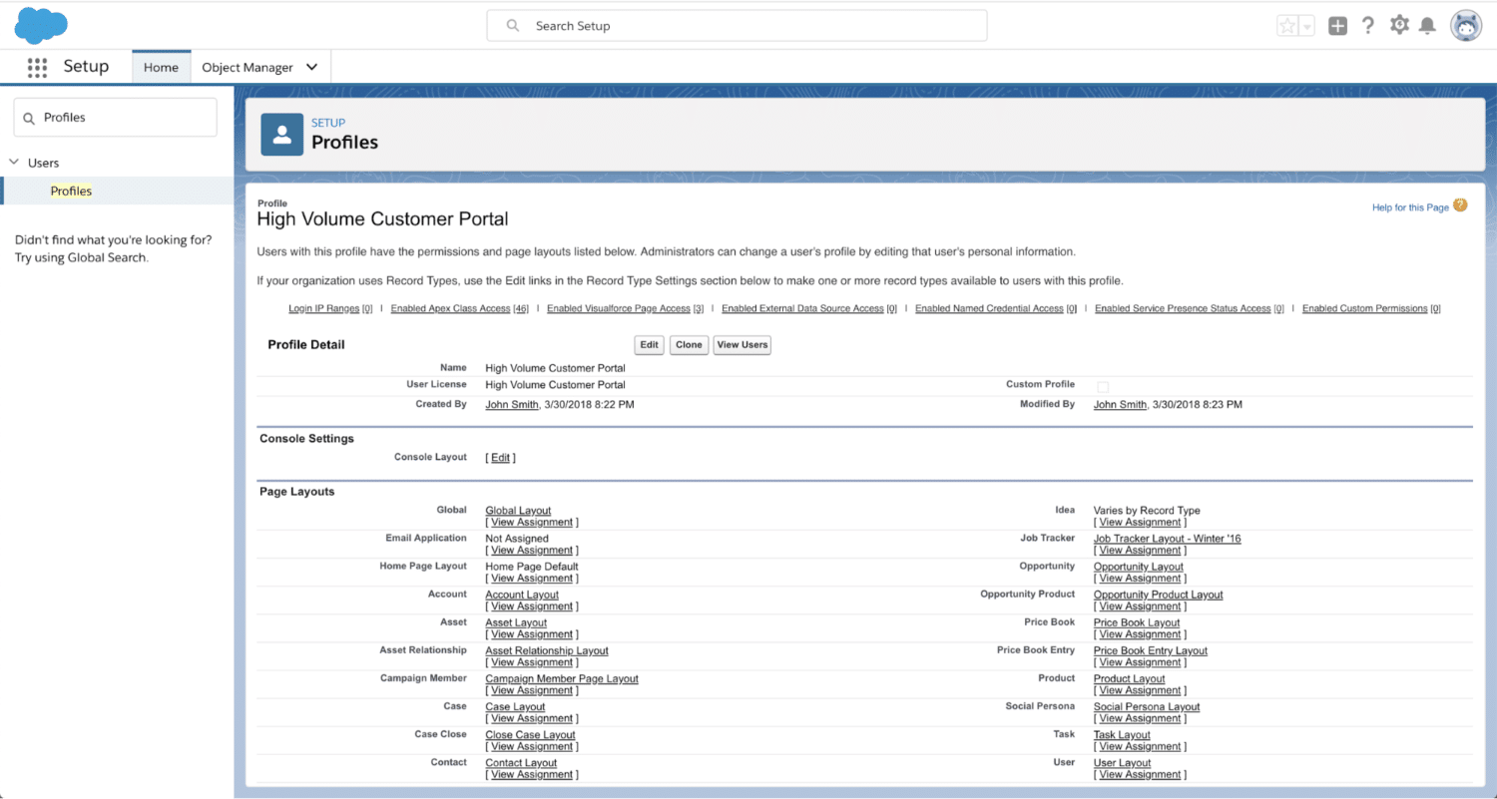Open the Setup gear menu
This screenshot has width=1497, height=799.
click(1398, 25)
